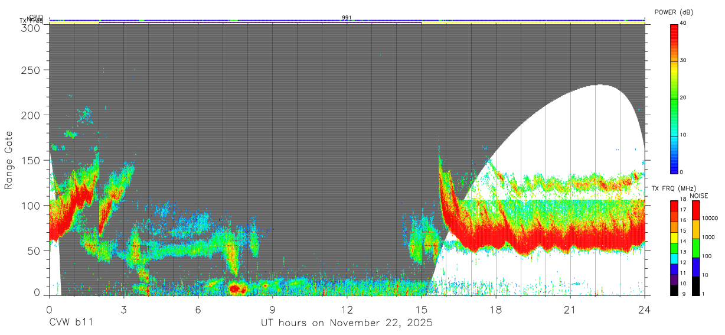Click the 200 tick on the Range Gate axis

click(x=31, y=115)
